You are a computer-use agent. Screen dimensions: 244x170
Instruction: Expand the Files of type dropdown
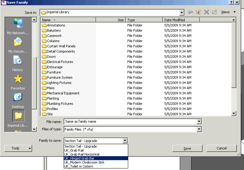click(x=199, y=129)
